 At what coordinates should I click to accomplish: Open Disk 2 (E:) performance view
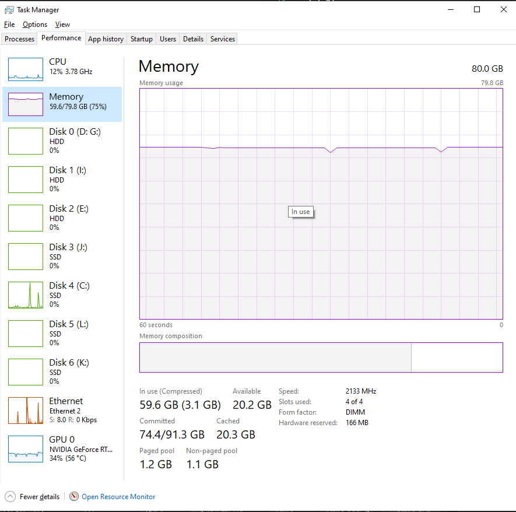coord(62,218)
